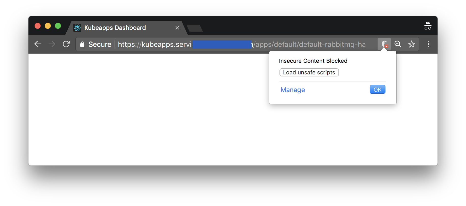Image resolution: width=466 pixels, height=206 pixels.
Task: Open the bookmark star icon
Action: [x=411, y=44]
